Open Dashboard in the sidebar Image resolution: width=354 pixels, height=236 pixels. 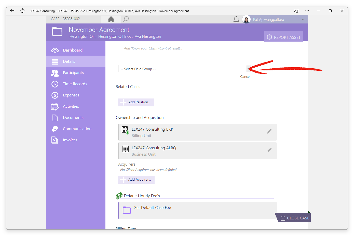click(76, 50)
